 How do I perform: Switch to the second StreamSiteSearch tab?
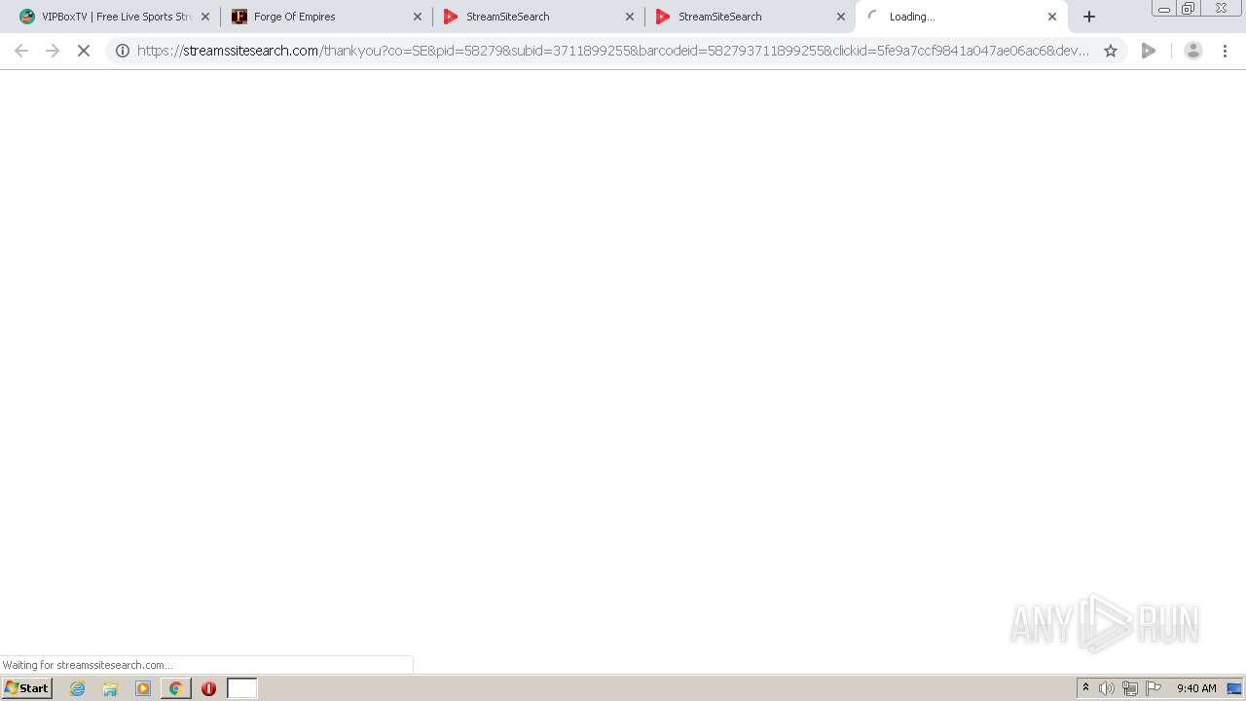click(751, 17)
